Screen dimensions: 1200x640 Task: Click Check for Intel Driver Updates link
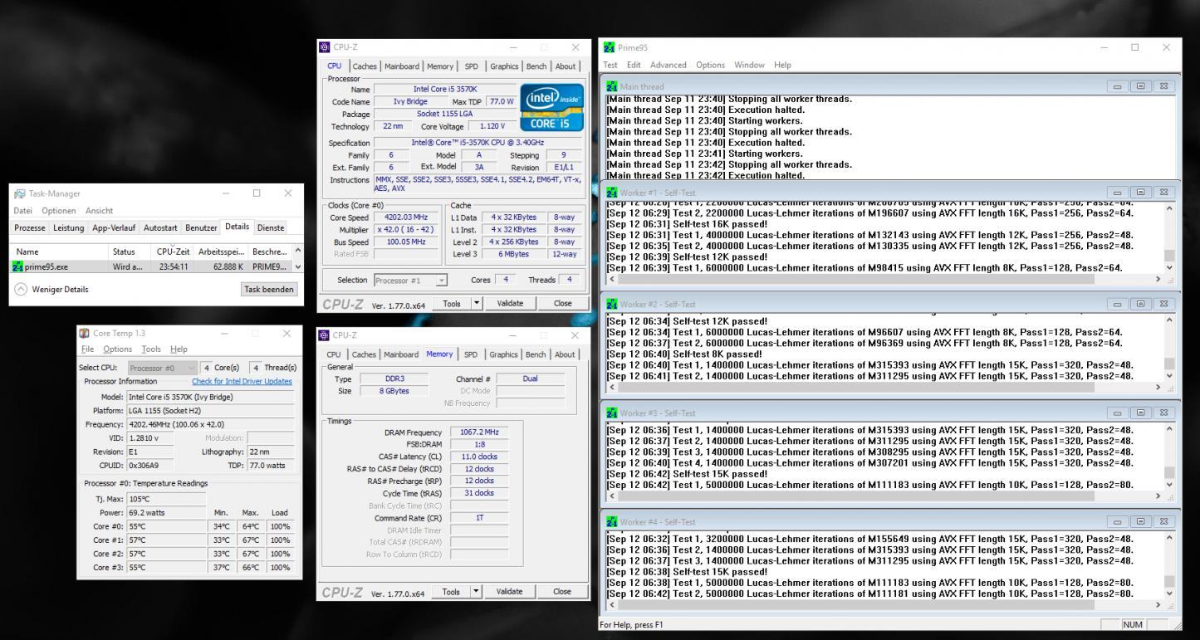click(242, 381)
